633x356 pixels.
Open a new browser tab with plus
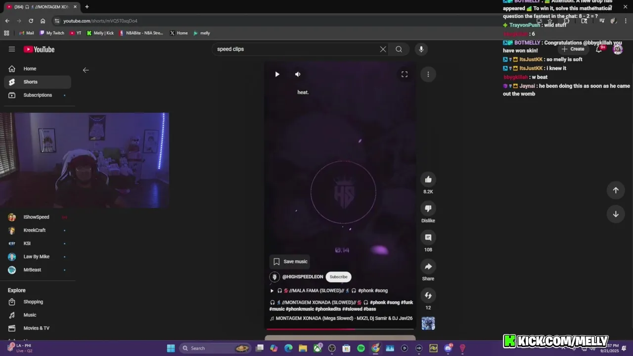(x=87, y=7)
